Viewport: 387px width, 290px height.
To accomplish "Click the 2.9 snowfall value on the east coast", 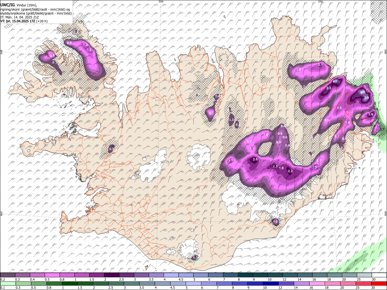I will click(x=371, y=114).
